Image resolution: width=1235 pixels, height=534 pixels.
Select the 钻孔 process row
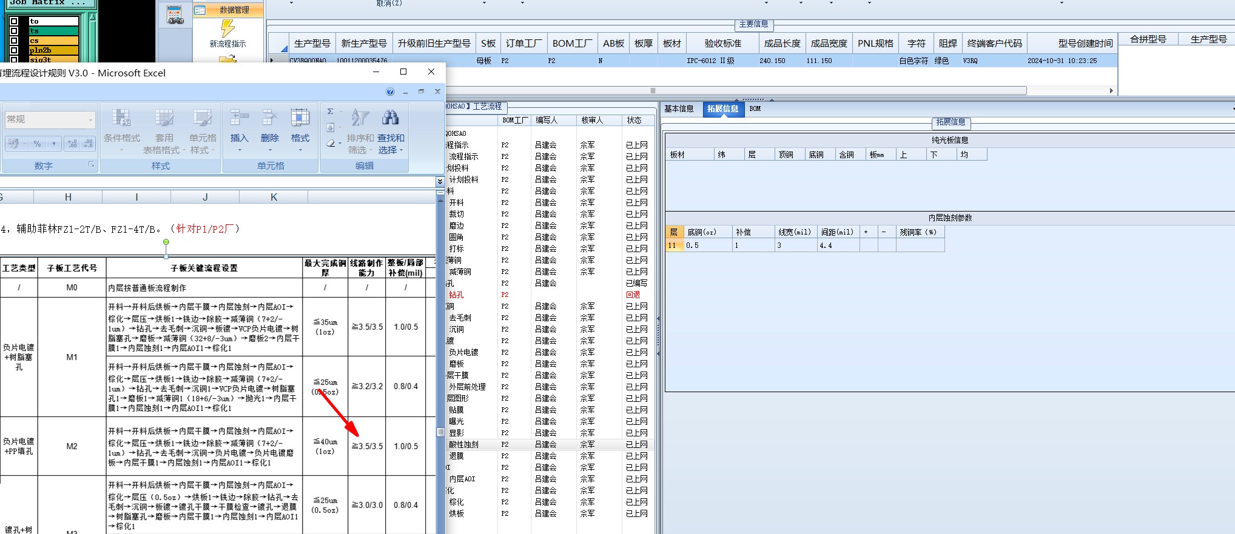point(549,295)
